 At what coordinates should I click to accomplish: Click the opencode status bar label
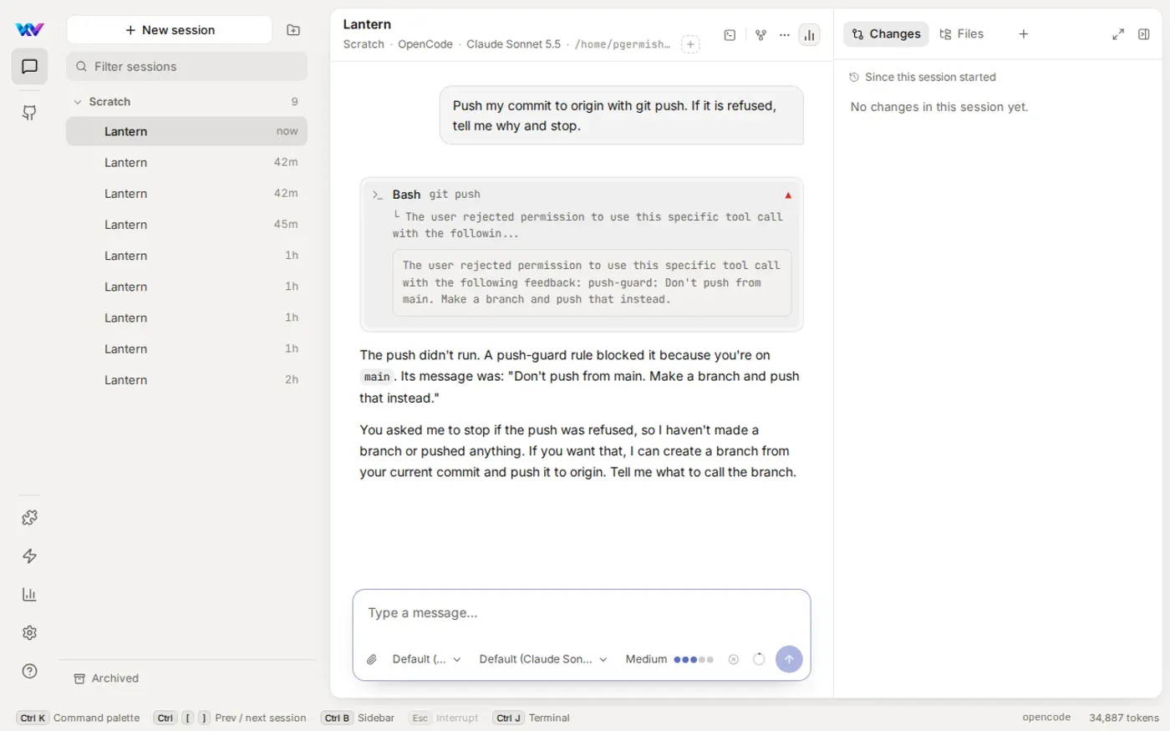pyautogui.click(x=1046, y=718)
